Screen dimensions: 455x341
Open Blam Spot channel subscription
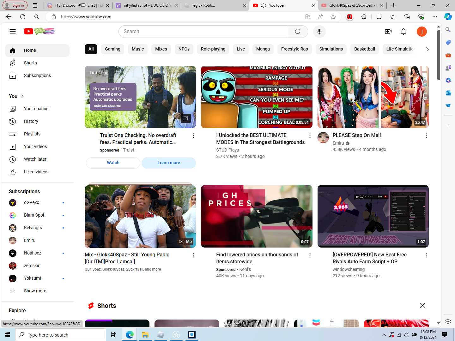37,215
